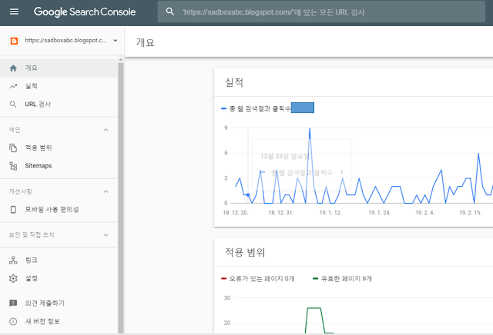493x335 pixels.
Task: Click the chart peak at value 9
Action: pyautogui.click(x=310, y=128)
